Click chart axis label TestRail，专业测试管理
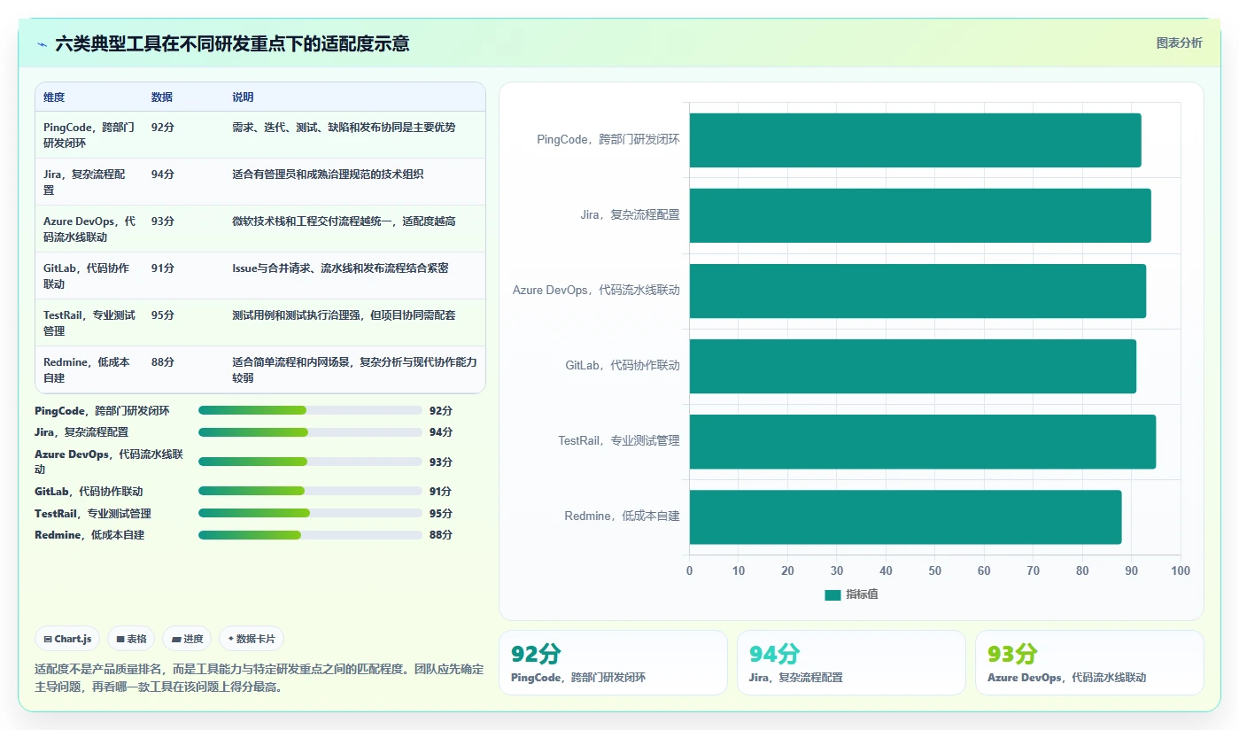This screenshot has width=1239, height=730. pos(619,441)
